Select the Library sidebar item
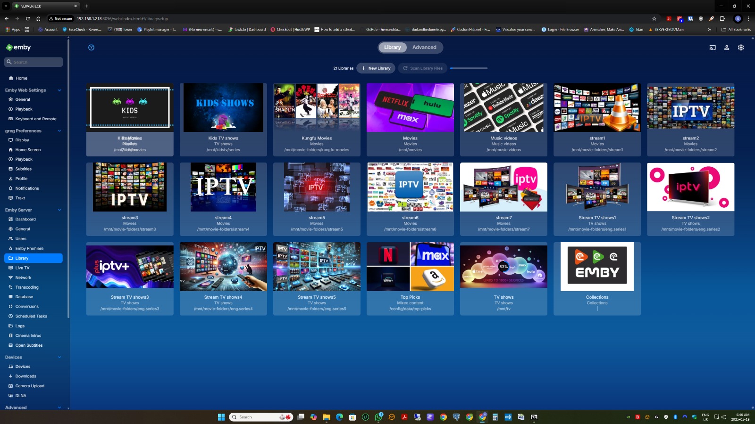 pyautogui.click(x=34, y=258)
